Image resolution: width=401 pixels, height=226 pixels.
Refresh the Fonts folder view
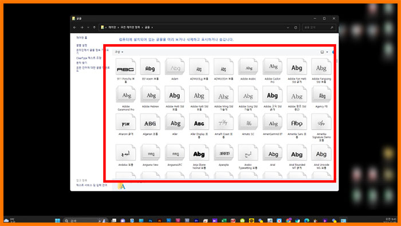click(x=296, y=28)
